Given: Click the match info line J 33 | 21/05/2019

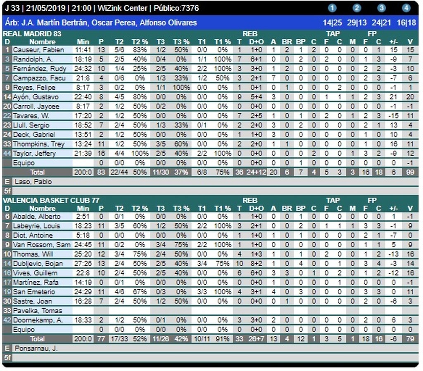Looking at the screenshot, I should click(x=102, y=8).
